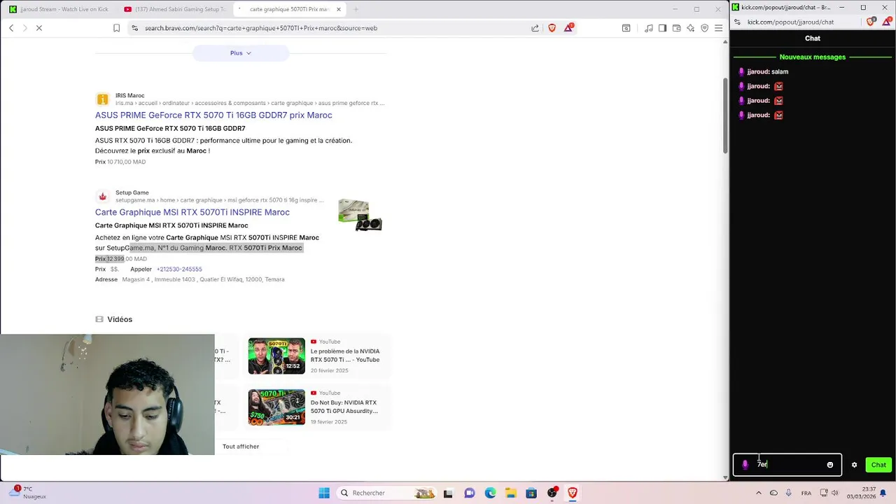
Task: Bookmark this page via bookmark icon
Action: 116,28
